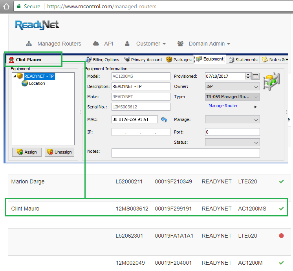Click the Customer person icon
Image resolution: width=293 pixels, height=271 pixels.
(x=127, y=44)
